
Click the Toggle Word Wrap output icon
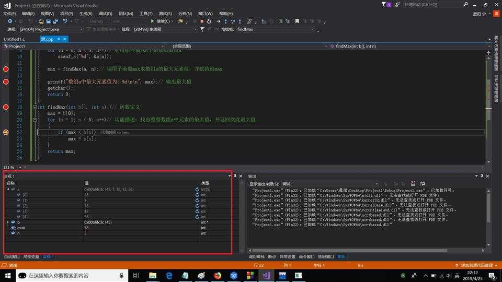[x=423, y=183]
